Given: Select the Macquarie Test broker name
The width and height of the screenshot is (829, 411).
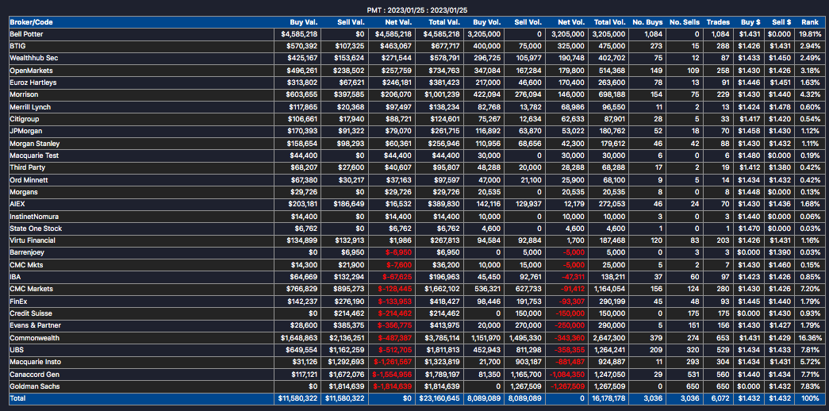Looking at the screenshot, I should pos(34,156).
